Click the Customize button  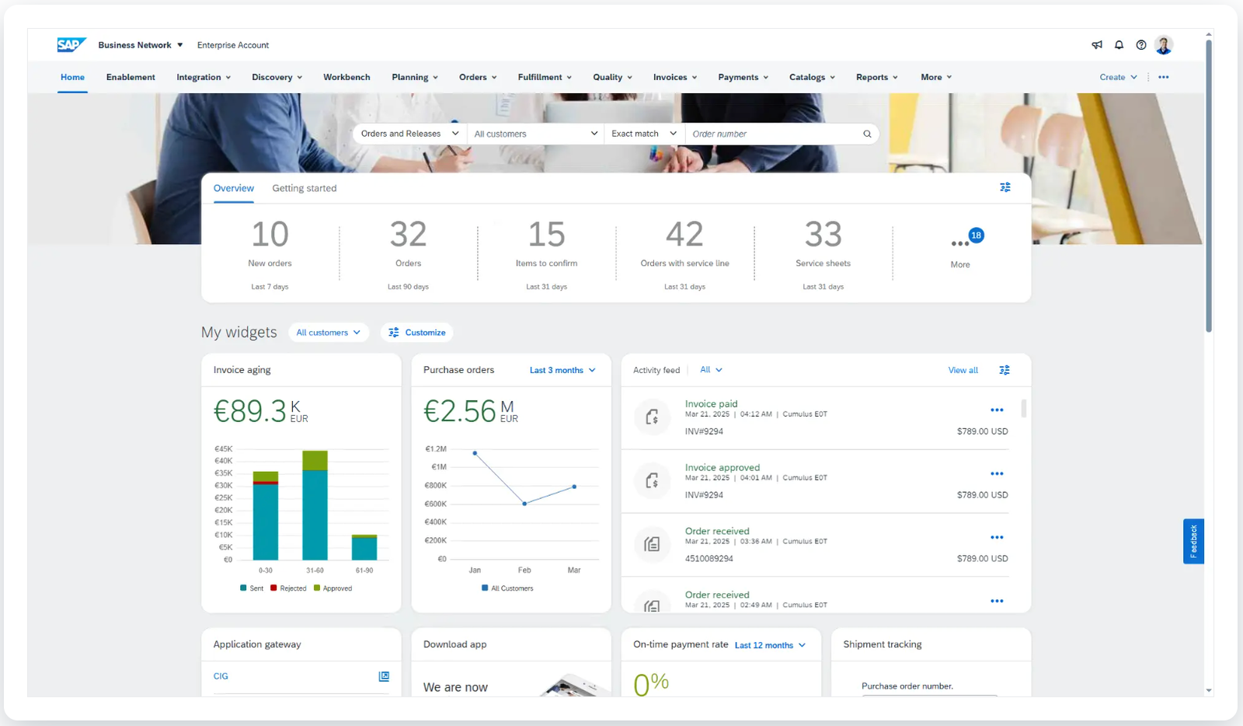[x=417, y=333]
